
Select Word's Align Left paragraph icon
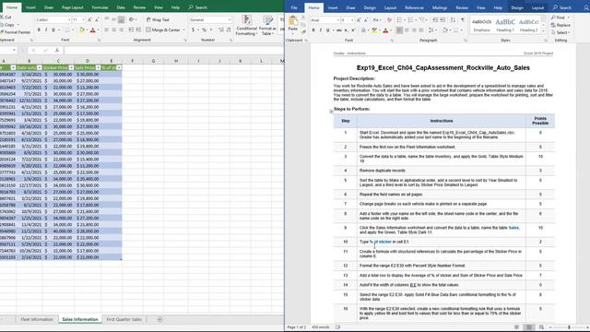399,30
